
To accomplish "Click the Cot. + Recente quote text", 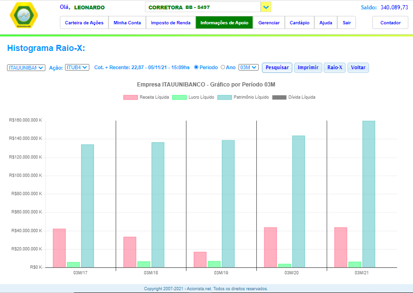I will 142,67.
